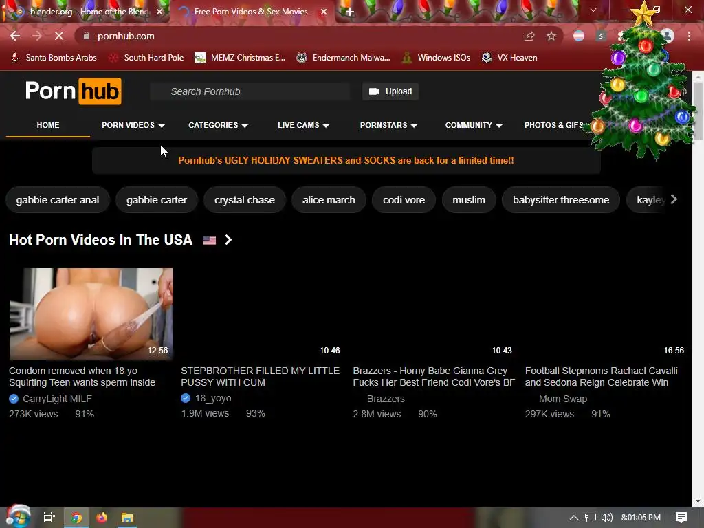Open the gray 's' extension icon

point(601,36)
